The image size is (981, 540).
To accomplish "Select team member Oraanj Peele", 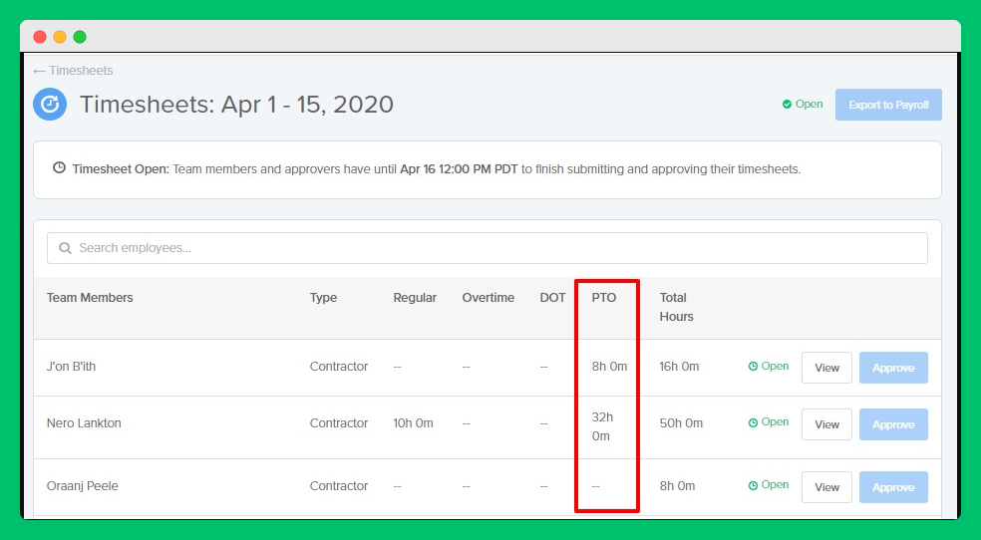I will click(x=83, y=485).
